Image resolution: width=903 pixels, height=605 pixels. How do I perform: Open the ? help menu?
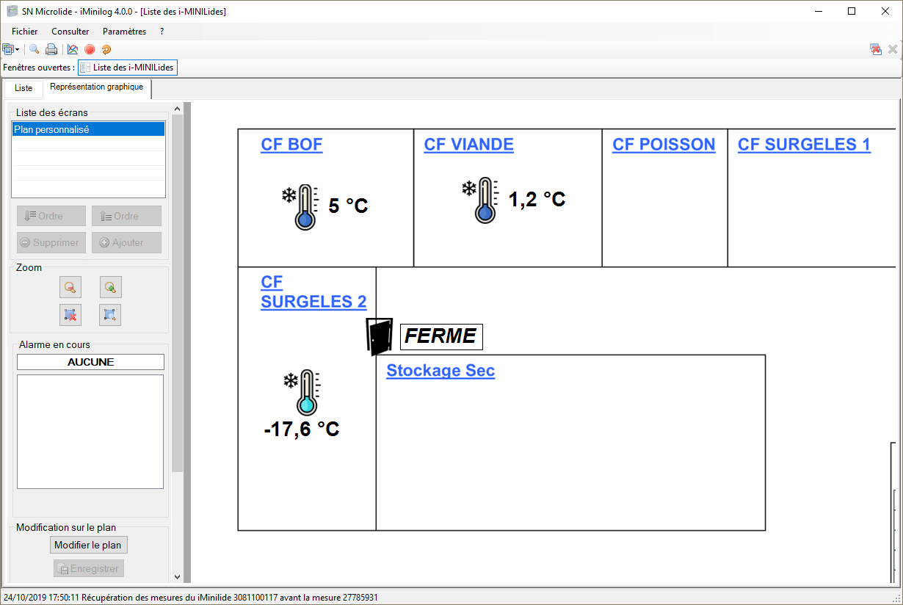point(162,32)
